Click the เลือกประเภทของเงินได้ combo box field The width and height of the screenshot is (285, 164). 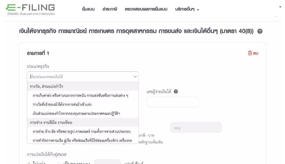point(83,77)
